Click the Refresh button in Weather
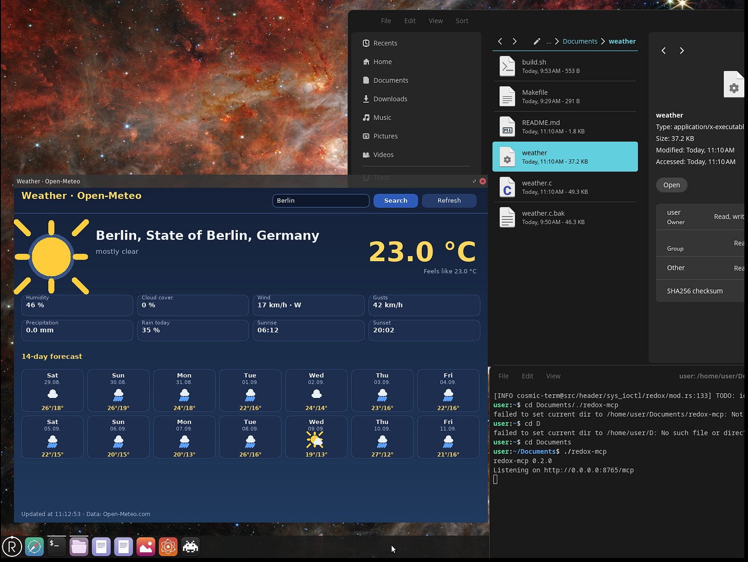The height and width of the screenshot is (562, 748). (449, 201)
